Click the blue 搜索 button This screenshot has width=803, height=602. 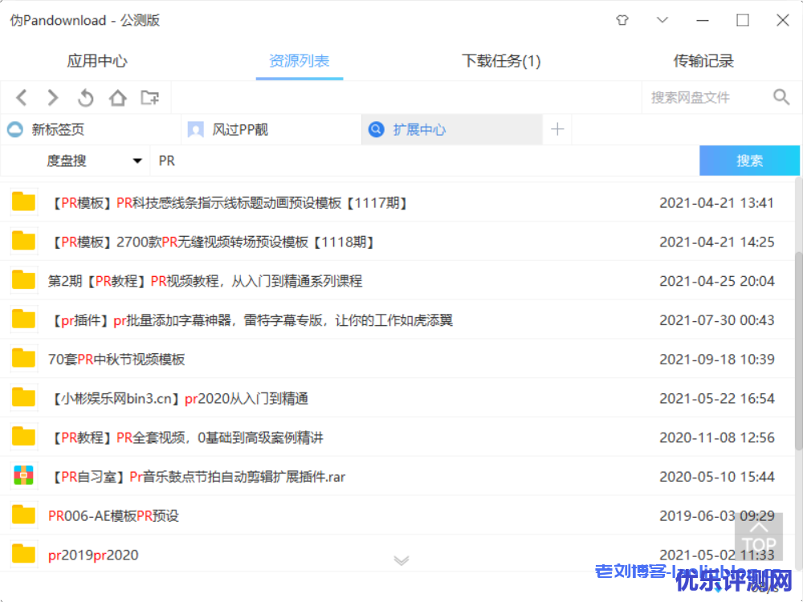[x=749, y=161]
